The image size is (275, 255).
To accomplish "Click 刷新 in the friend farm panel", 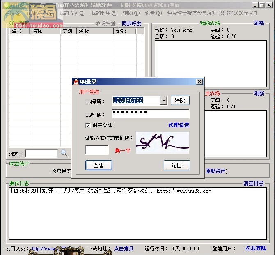I will pyautogui.click(x=259, y=93).
